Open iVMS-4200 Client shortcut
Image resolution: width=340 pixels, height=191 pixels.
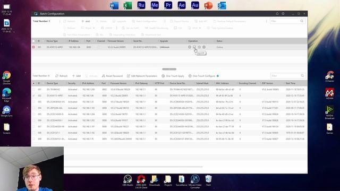coord(141,181)
